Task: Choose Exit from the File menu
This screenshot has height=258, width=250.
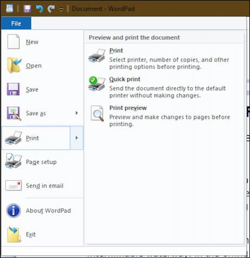Action: click(x=31, y=234)
